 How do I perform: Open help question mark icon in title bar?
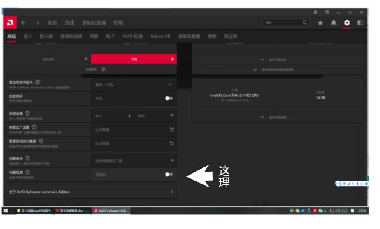[x=327, y=12]
